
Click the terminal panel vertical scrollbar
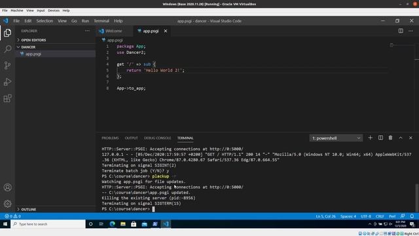(416, 198)
